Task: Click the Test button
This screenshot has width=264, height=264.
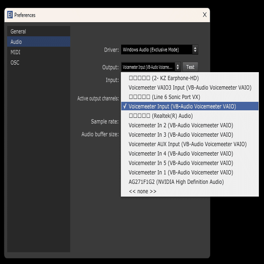Action: click(x=190, y=67)
